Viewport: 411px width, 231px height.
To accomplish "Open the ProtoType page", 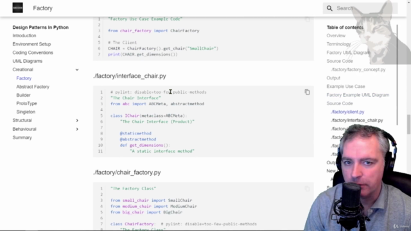I will click(x=26, y=103).
